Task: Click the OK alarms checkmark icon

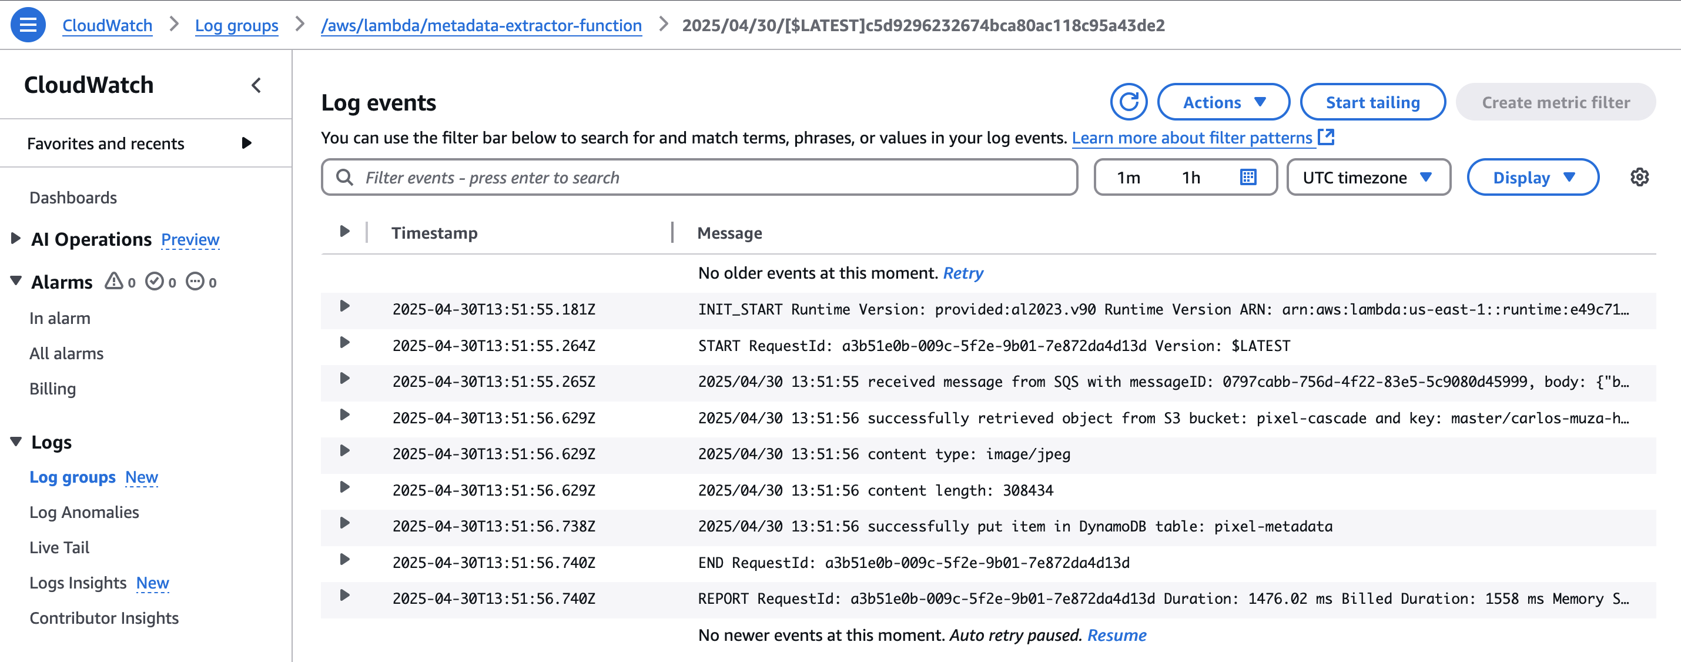Action: point(155,282)
